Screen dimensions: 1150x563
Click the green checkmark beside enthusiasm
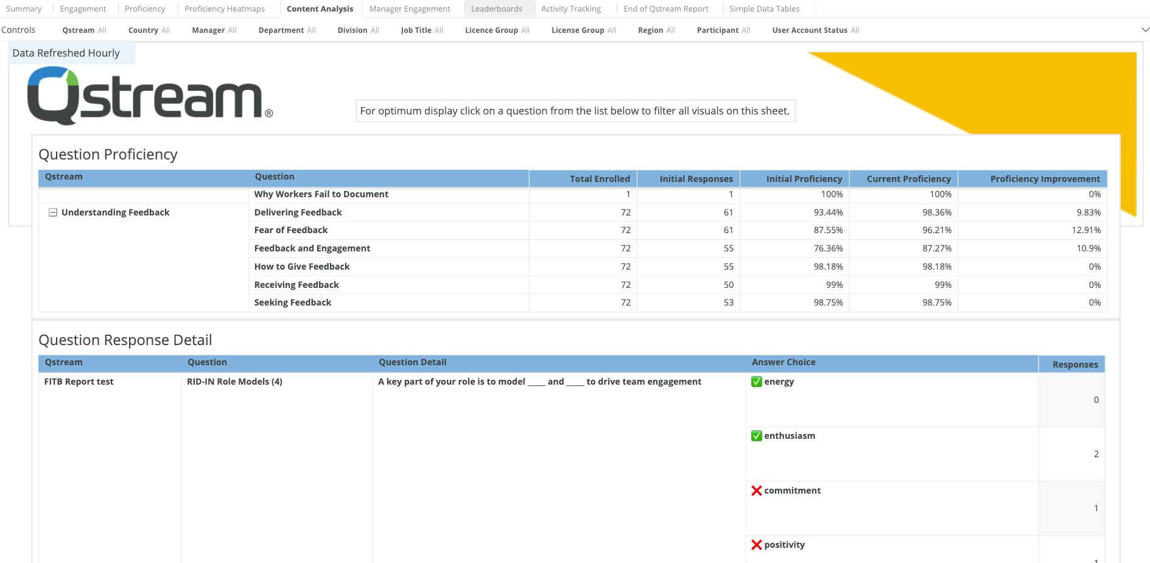(756, 436)
